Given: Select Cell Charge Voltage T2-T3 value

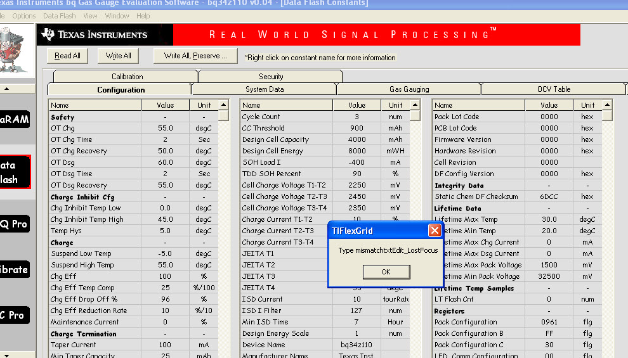Looking at the screenshot, I should 357,196.
